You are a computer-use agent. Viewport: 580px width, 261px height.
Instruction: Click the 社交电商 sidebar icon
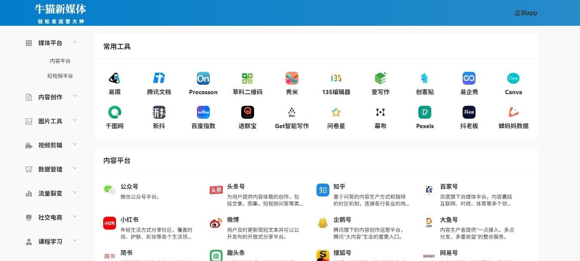coord(29,218)
